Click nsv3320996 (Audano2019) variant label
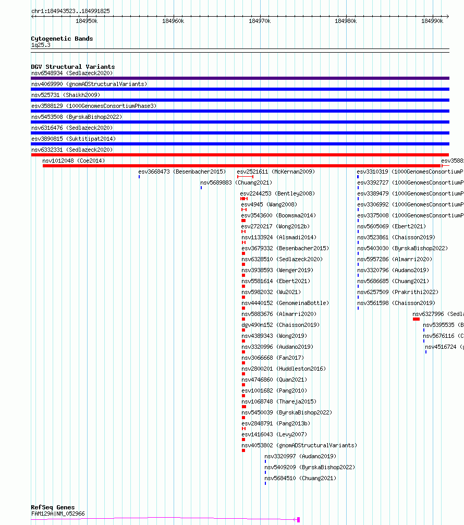 277,347
